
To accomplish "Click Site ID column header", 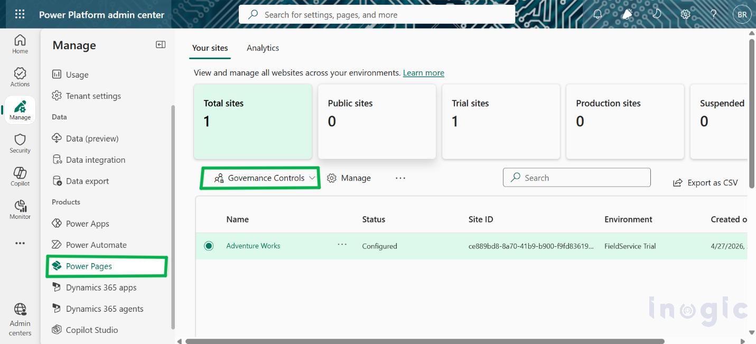I will [481, 219].
